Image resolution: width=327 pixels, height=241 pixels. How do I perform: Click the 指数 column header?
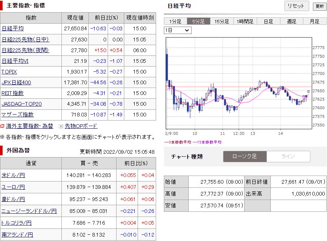[x=31, y=18]
